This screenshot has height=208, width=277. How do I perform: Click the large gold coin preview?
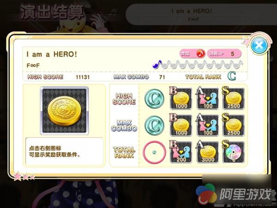[65, 111]
